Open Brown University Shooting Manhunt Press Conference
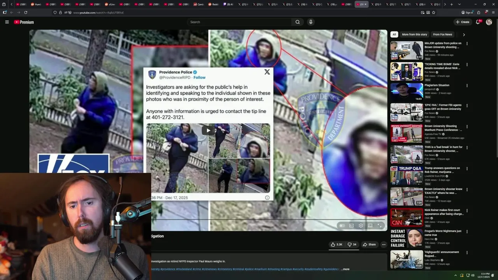The image size is (498, 280). [x=443, y=128]
